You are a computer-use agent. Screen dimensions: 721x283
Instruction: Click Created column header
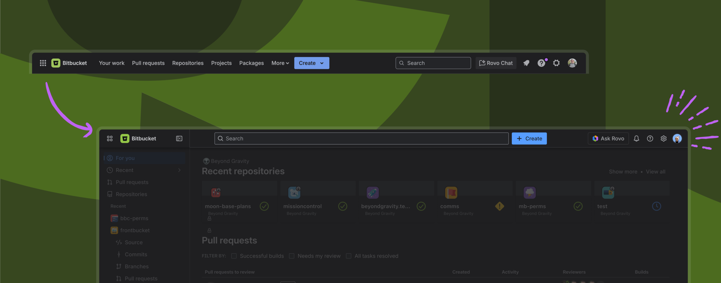(461, 272)
